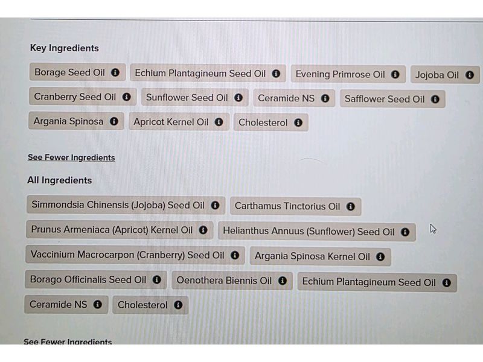Open info icon for Borago Officinalis Seed Oil
The image size is (483, 362).
click(156, 280)
